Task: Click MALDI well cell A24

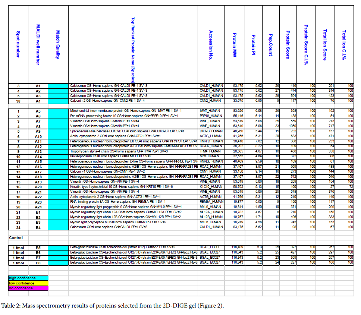Action: point(38,207)
